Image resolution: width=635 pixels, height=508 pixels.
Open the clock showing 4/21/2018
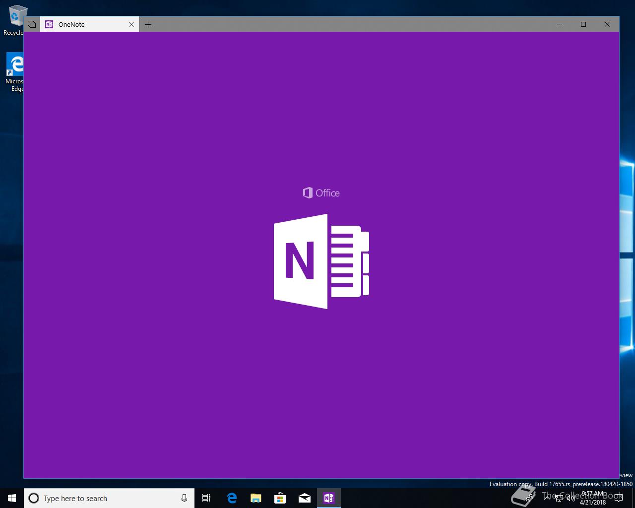point(593,498)
